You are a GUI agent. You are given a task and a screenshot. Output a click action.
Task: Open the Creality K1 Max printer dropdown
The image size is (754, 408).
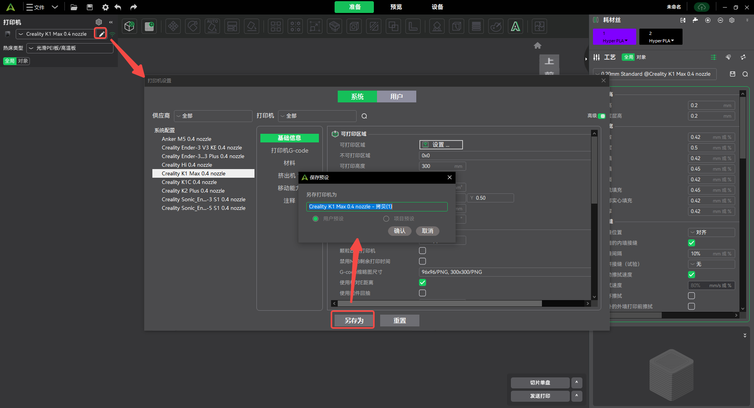pos(55,34)
